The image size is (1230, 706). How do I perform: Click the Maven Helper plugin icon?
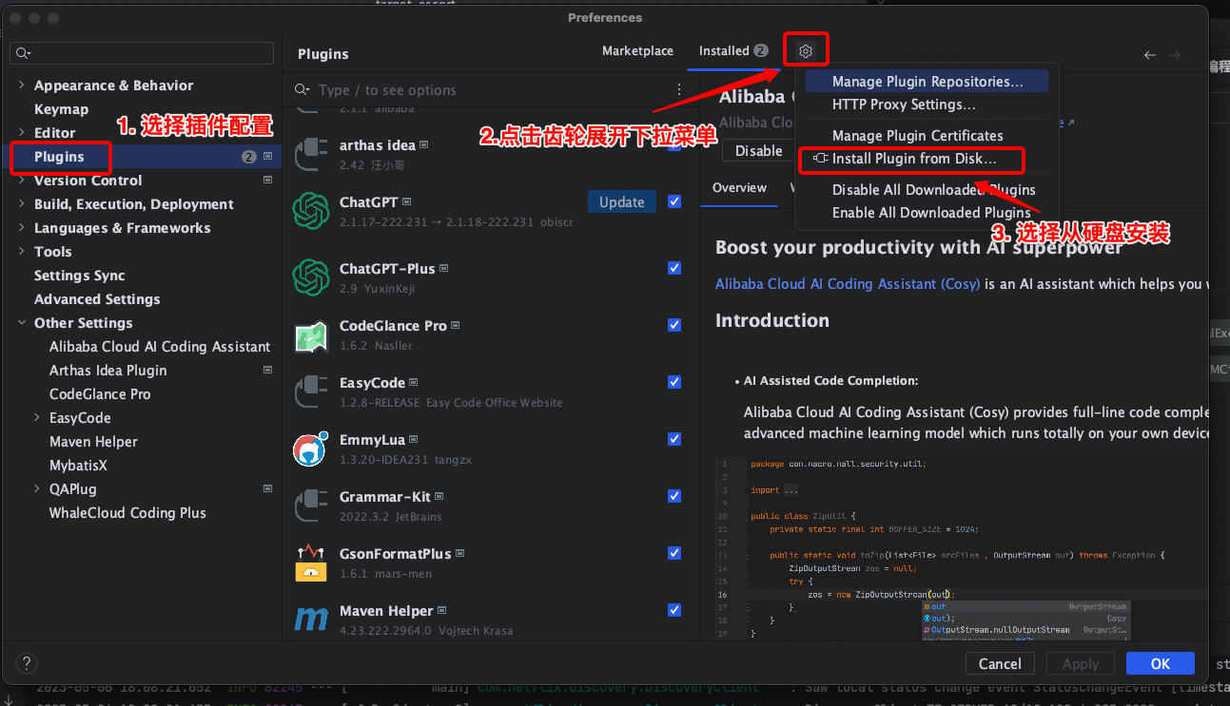point(310,620)
